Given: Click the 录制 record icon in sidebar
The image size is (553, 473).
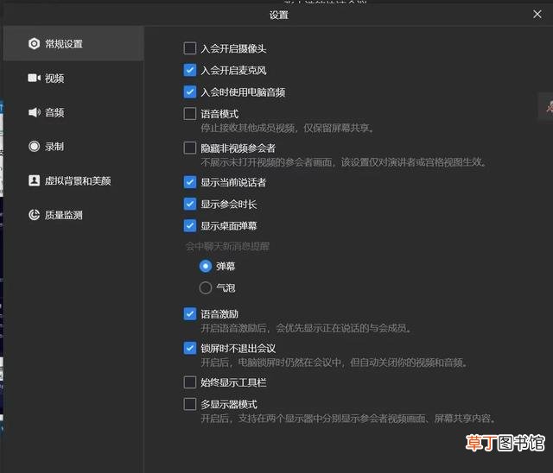Looking at the screenshot, I should pos(35,146).
